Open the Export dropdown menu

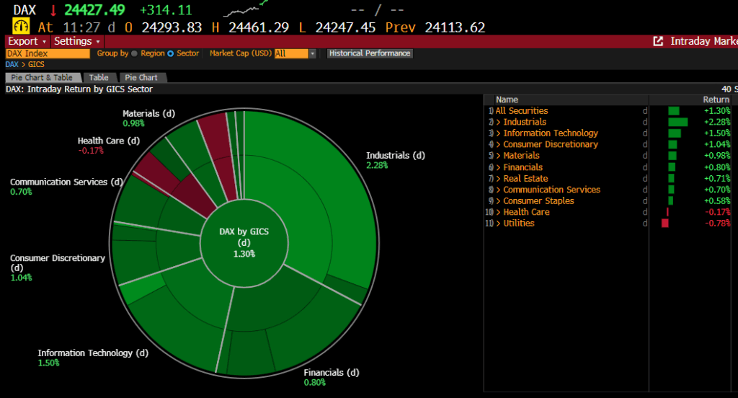27,41
